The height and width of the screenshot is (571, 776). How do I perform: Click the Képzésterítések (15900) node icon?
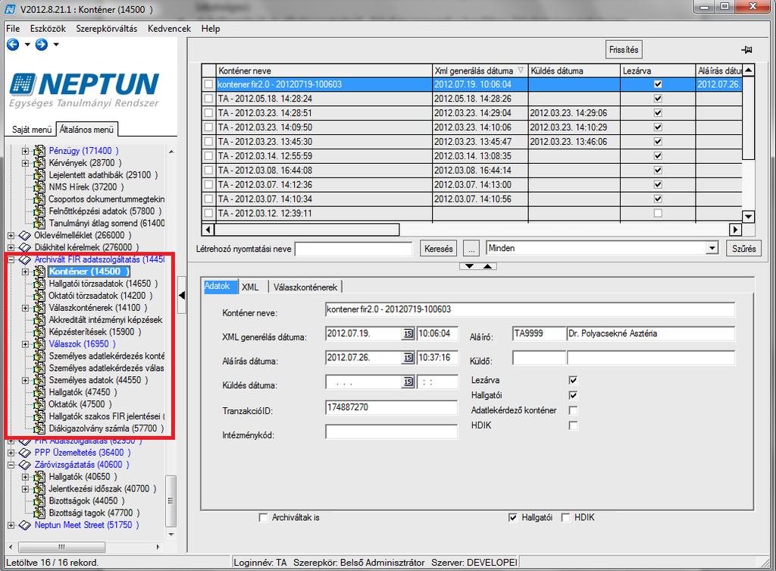click(39, 332)
